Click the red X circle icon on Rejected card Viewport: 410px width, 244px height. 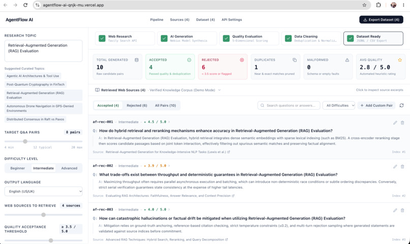tap(242, 60)
